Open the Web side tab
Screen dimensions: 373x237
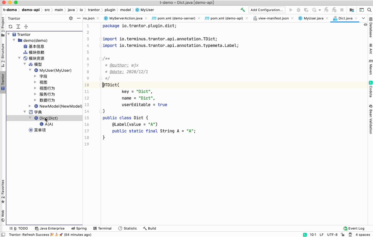[3, 215]
